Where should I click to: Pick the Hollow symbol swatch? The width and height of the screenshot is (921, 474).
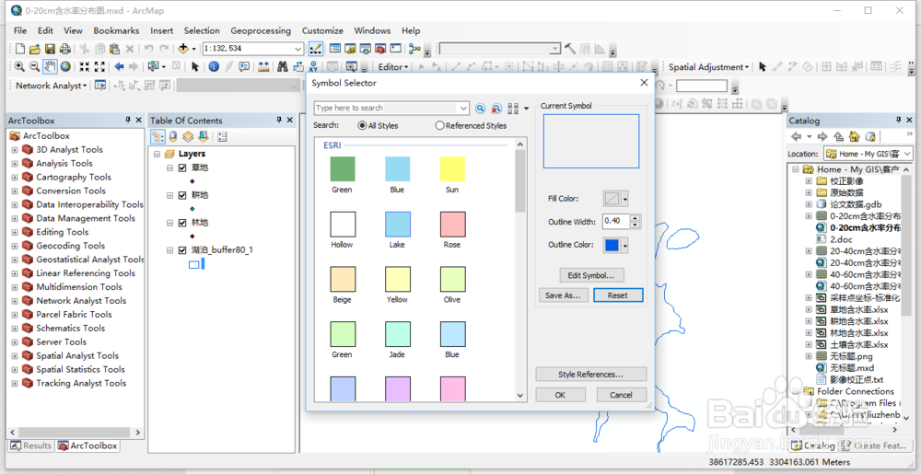[x=342, y=225]
